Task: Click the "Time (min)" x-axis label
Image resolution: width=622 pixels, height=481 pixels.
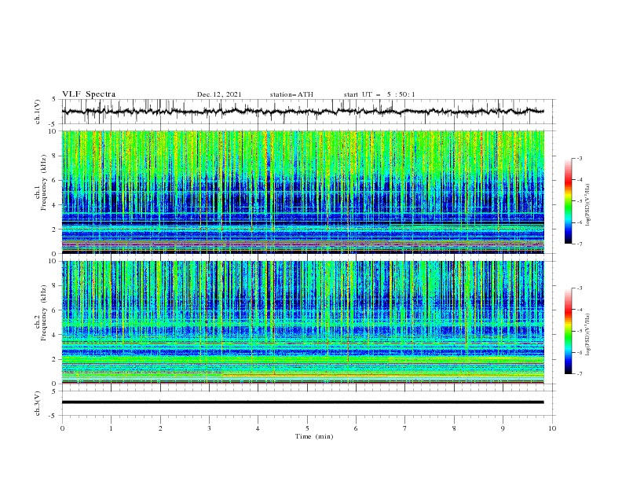Action: [314, 436]
